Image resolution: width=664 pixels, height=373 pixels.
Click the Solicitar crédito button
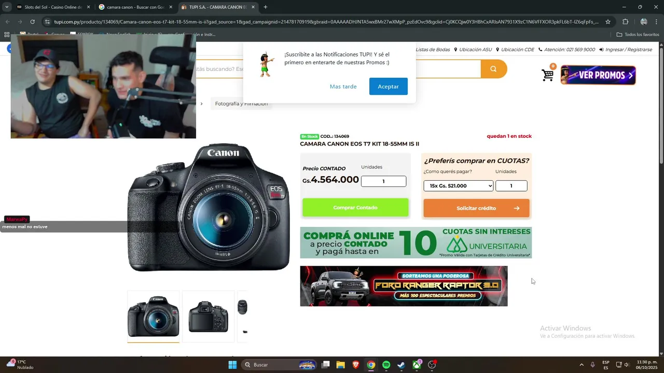476,208
